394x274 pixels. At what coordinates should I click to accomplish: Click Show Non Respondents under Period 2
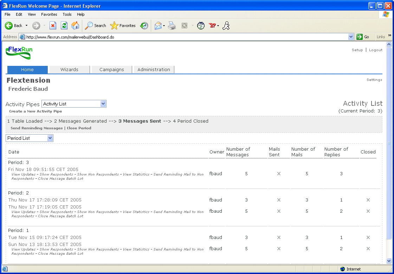click(98, 212)
